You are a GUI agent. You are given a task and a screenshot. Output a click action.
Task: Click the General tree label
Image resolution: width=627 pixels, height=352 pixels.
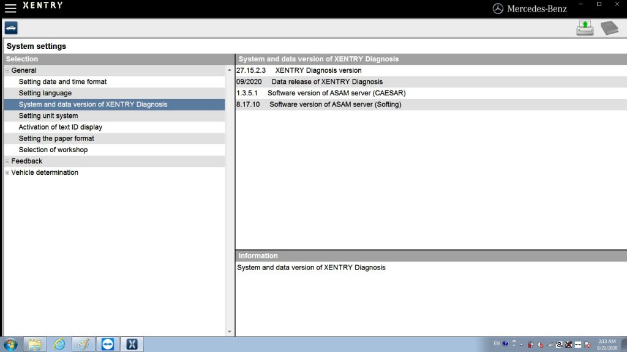point(24,70)
